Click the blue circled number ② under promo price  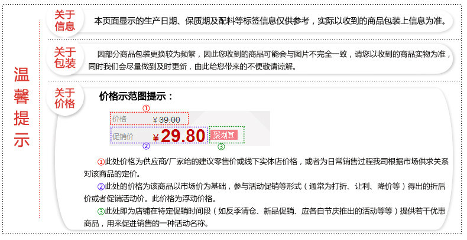[146, 146]
